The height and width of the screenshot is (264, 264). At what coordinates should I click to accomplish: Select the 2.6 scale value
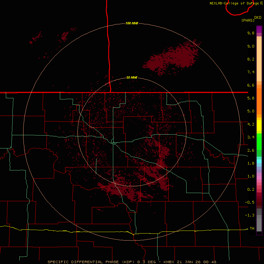point(251,150)
